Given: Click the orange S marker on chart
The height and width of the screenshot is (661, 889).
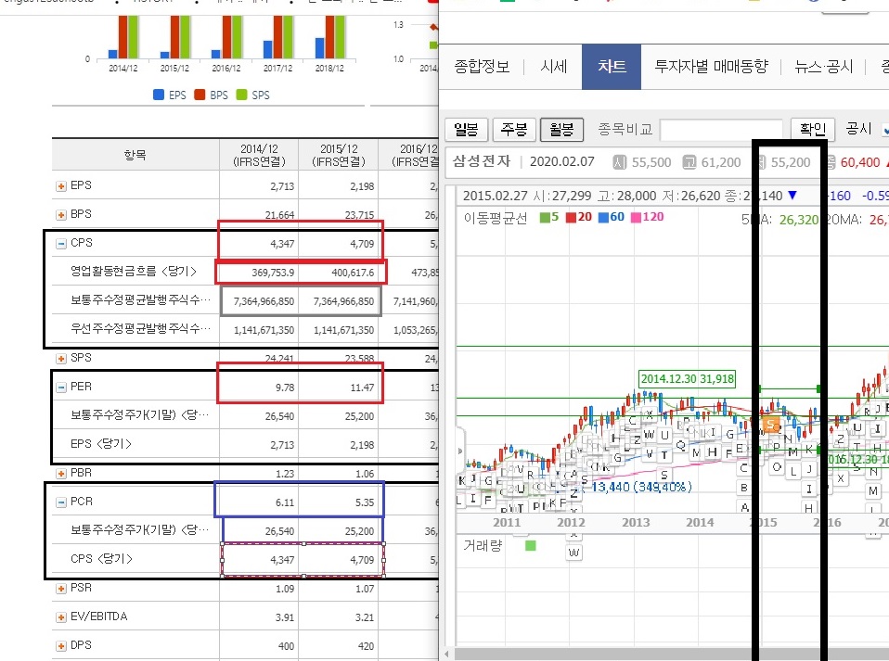Looking at the screenshot, I should (x=771, y=425).
